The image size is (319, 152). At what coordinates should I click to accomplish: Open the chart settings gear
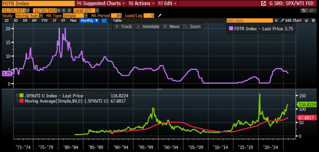(313, 21)
